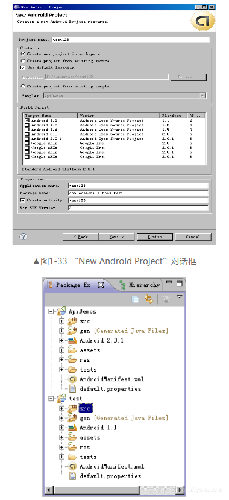Click AndroidManifest.xml file icon under test project

click(x=73, y=466)
